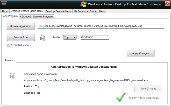
Task: Click the 'Add Application To Windows Desktop Context Menu' heading
Action: (x=83, y=67)
